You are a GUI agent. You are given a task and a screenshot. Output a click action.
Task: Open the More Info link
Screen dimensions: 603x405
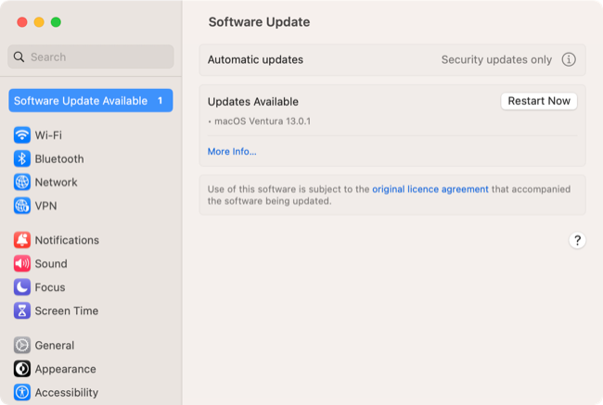click(232, 151)
